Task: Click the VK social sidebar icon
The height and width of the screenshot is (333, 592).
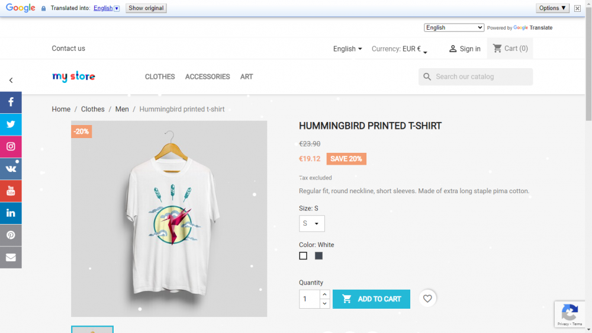Action: point(11,169)
